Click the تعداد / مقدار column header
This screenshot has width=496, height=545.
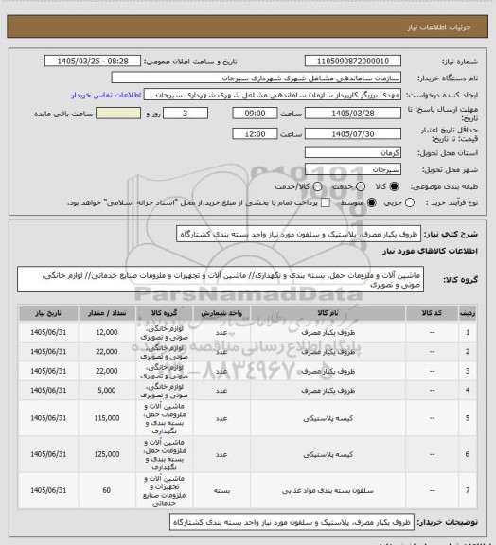click(107, 313)
